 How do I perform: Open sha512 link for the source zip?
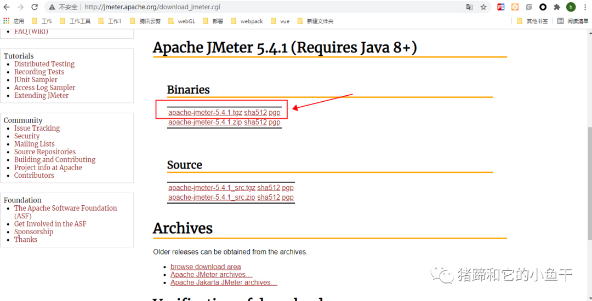click(269, 197)
